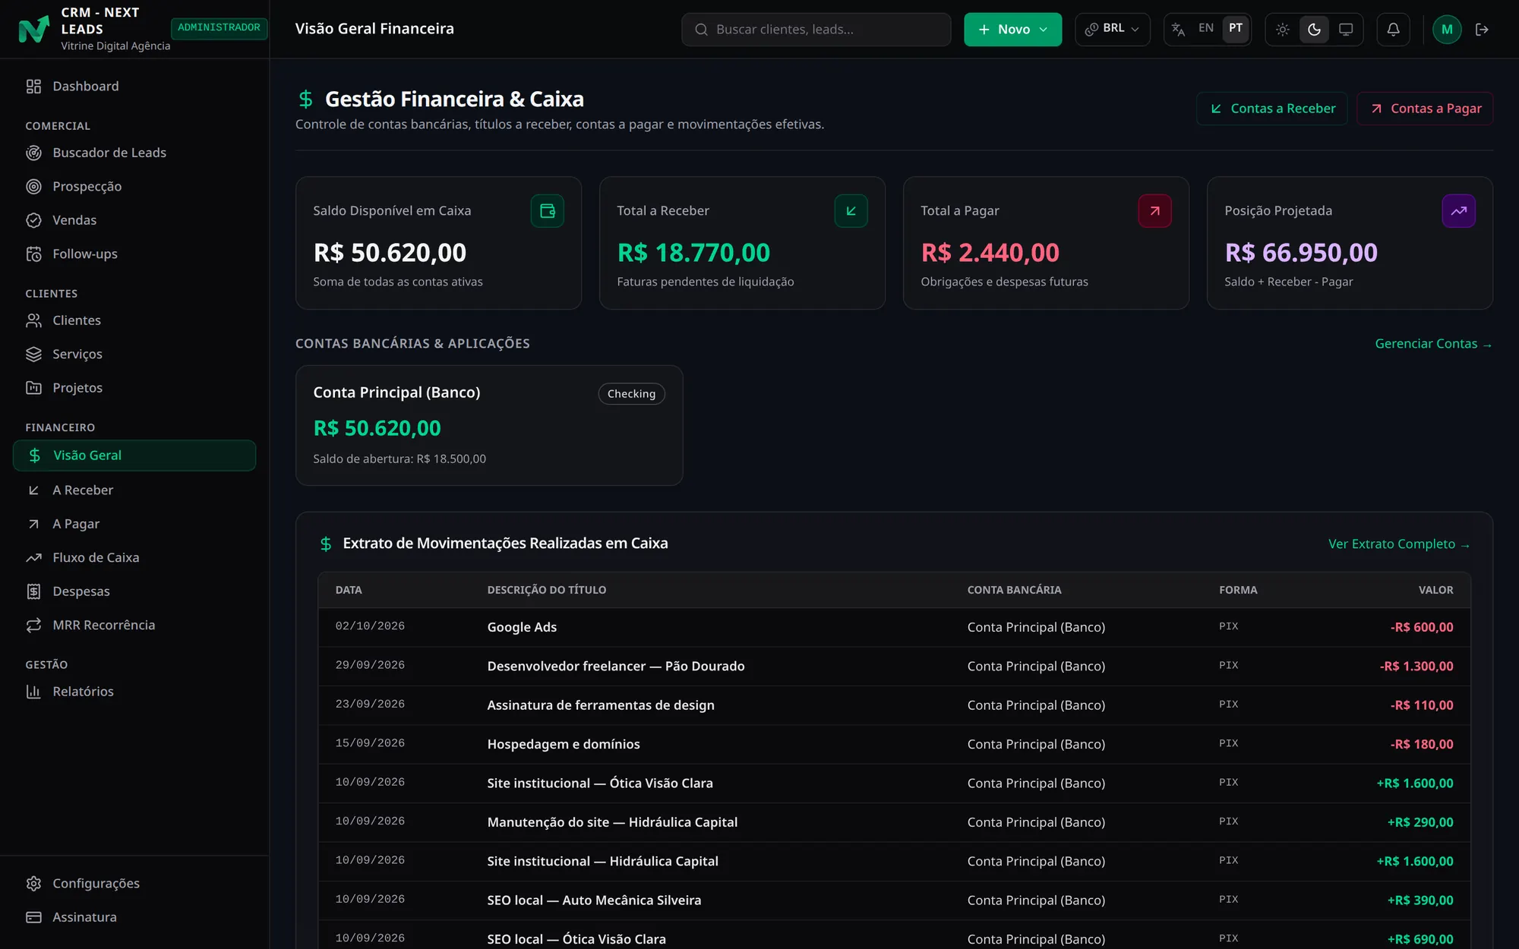Open Vendas section
This screenshot has width=1519, height=949.
pyautogui.click(x=134, y=220)
